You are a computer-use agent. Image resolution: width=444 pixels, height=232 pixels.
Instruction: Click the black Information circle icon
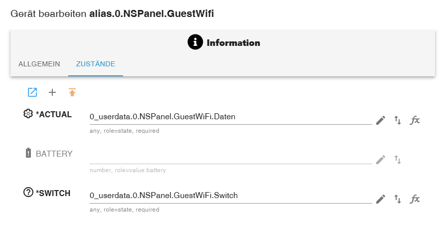pos(195,42)
